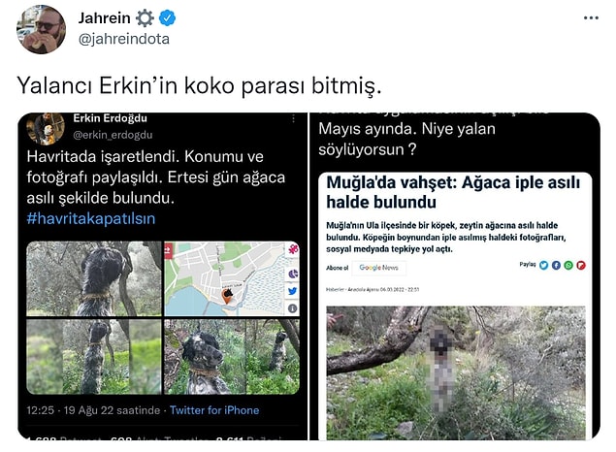Click the Twitter bird icon on map
The width and height of the screenshot is (616, 452).
(x=292, y=291)
